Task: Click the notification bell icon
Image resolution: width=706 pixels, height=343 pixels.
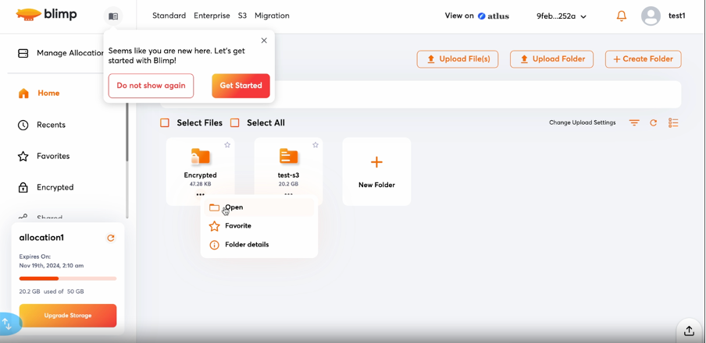Action: click(x=622, y=16)
